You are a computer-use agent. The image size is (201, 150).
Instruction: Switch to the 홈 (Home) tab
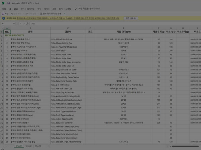coord(10,9)
